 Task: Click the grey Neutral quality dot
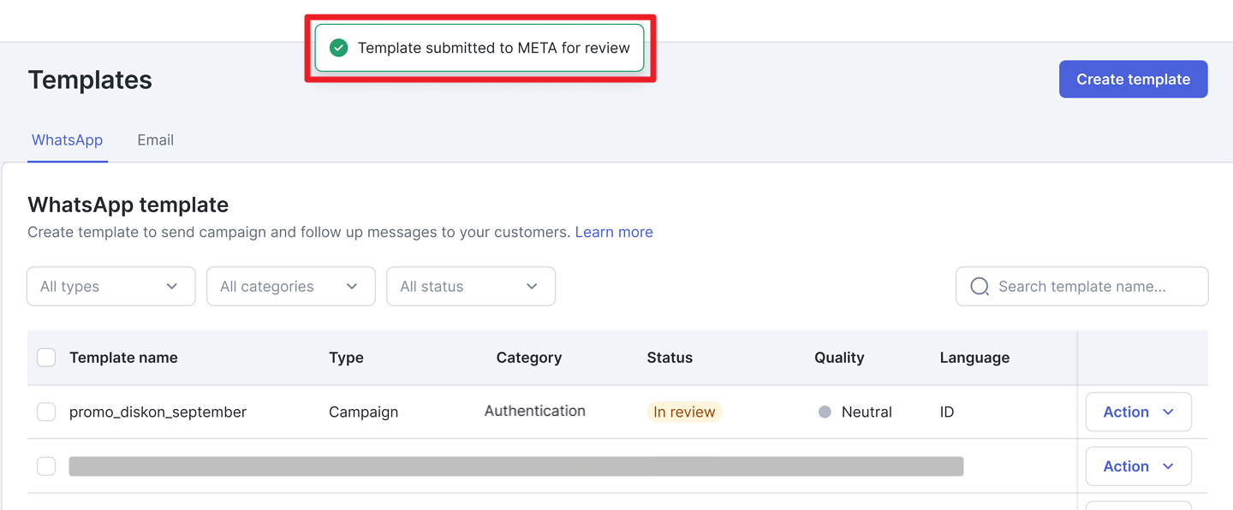click(825, 412)
